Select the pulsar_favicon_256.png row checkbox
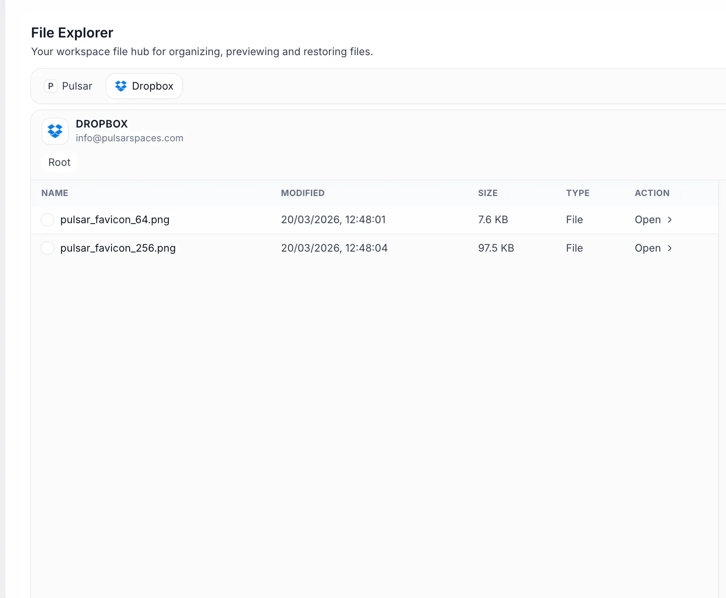 tap(47, 248)
